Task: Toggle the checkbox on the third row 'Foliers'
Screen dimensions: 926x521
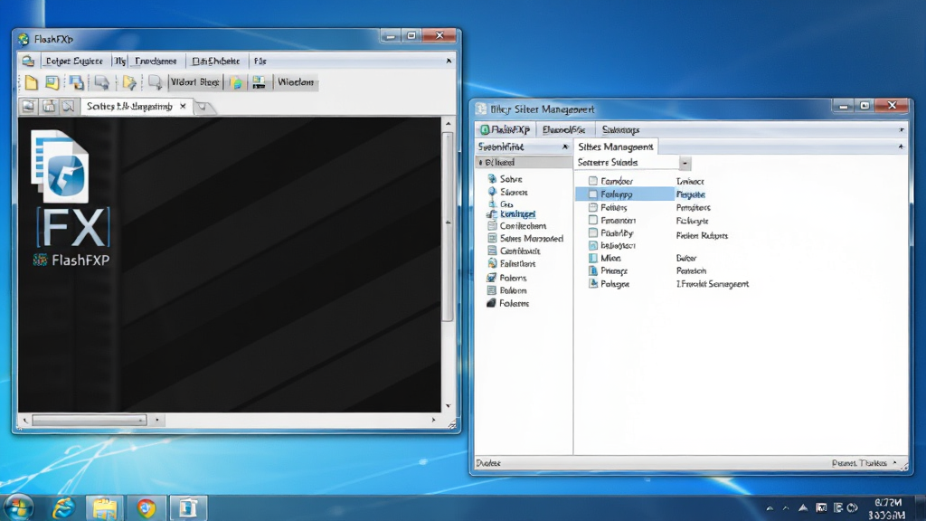Action: pos(593,207)
